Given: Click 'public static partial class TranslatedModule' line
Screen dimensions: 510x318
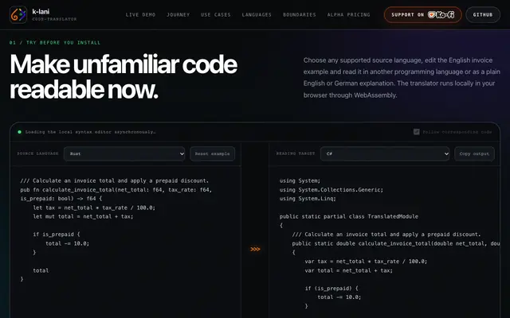Looking at the screenshot, I should [x=349, y=216].
